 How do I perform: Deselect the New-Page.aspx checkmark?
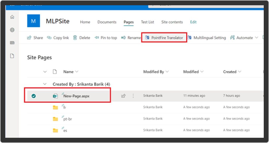tap(33, 96)
